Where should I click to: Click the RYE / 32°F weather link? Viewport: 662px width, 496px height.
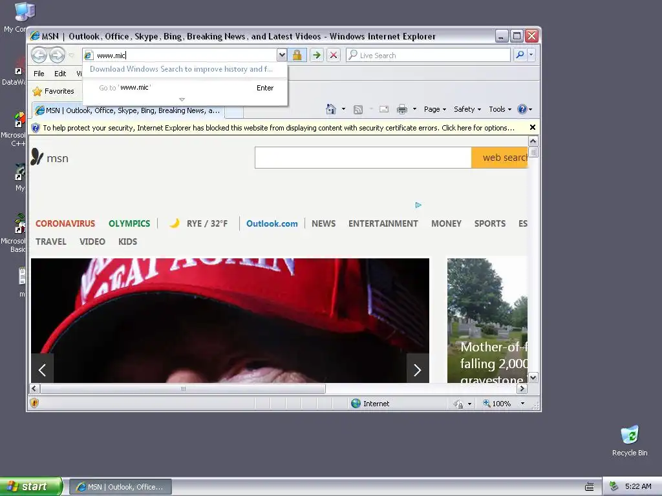coord(198,223)
